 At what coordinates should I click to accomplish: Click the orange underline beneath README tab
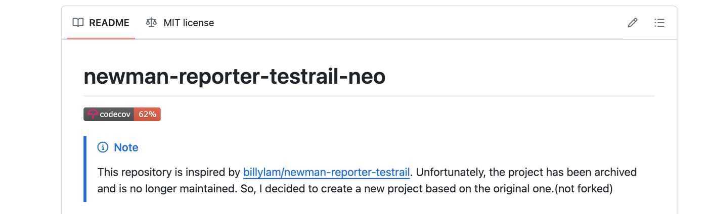[101, 38]
